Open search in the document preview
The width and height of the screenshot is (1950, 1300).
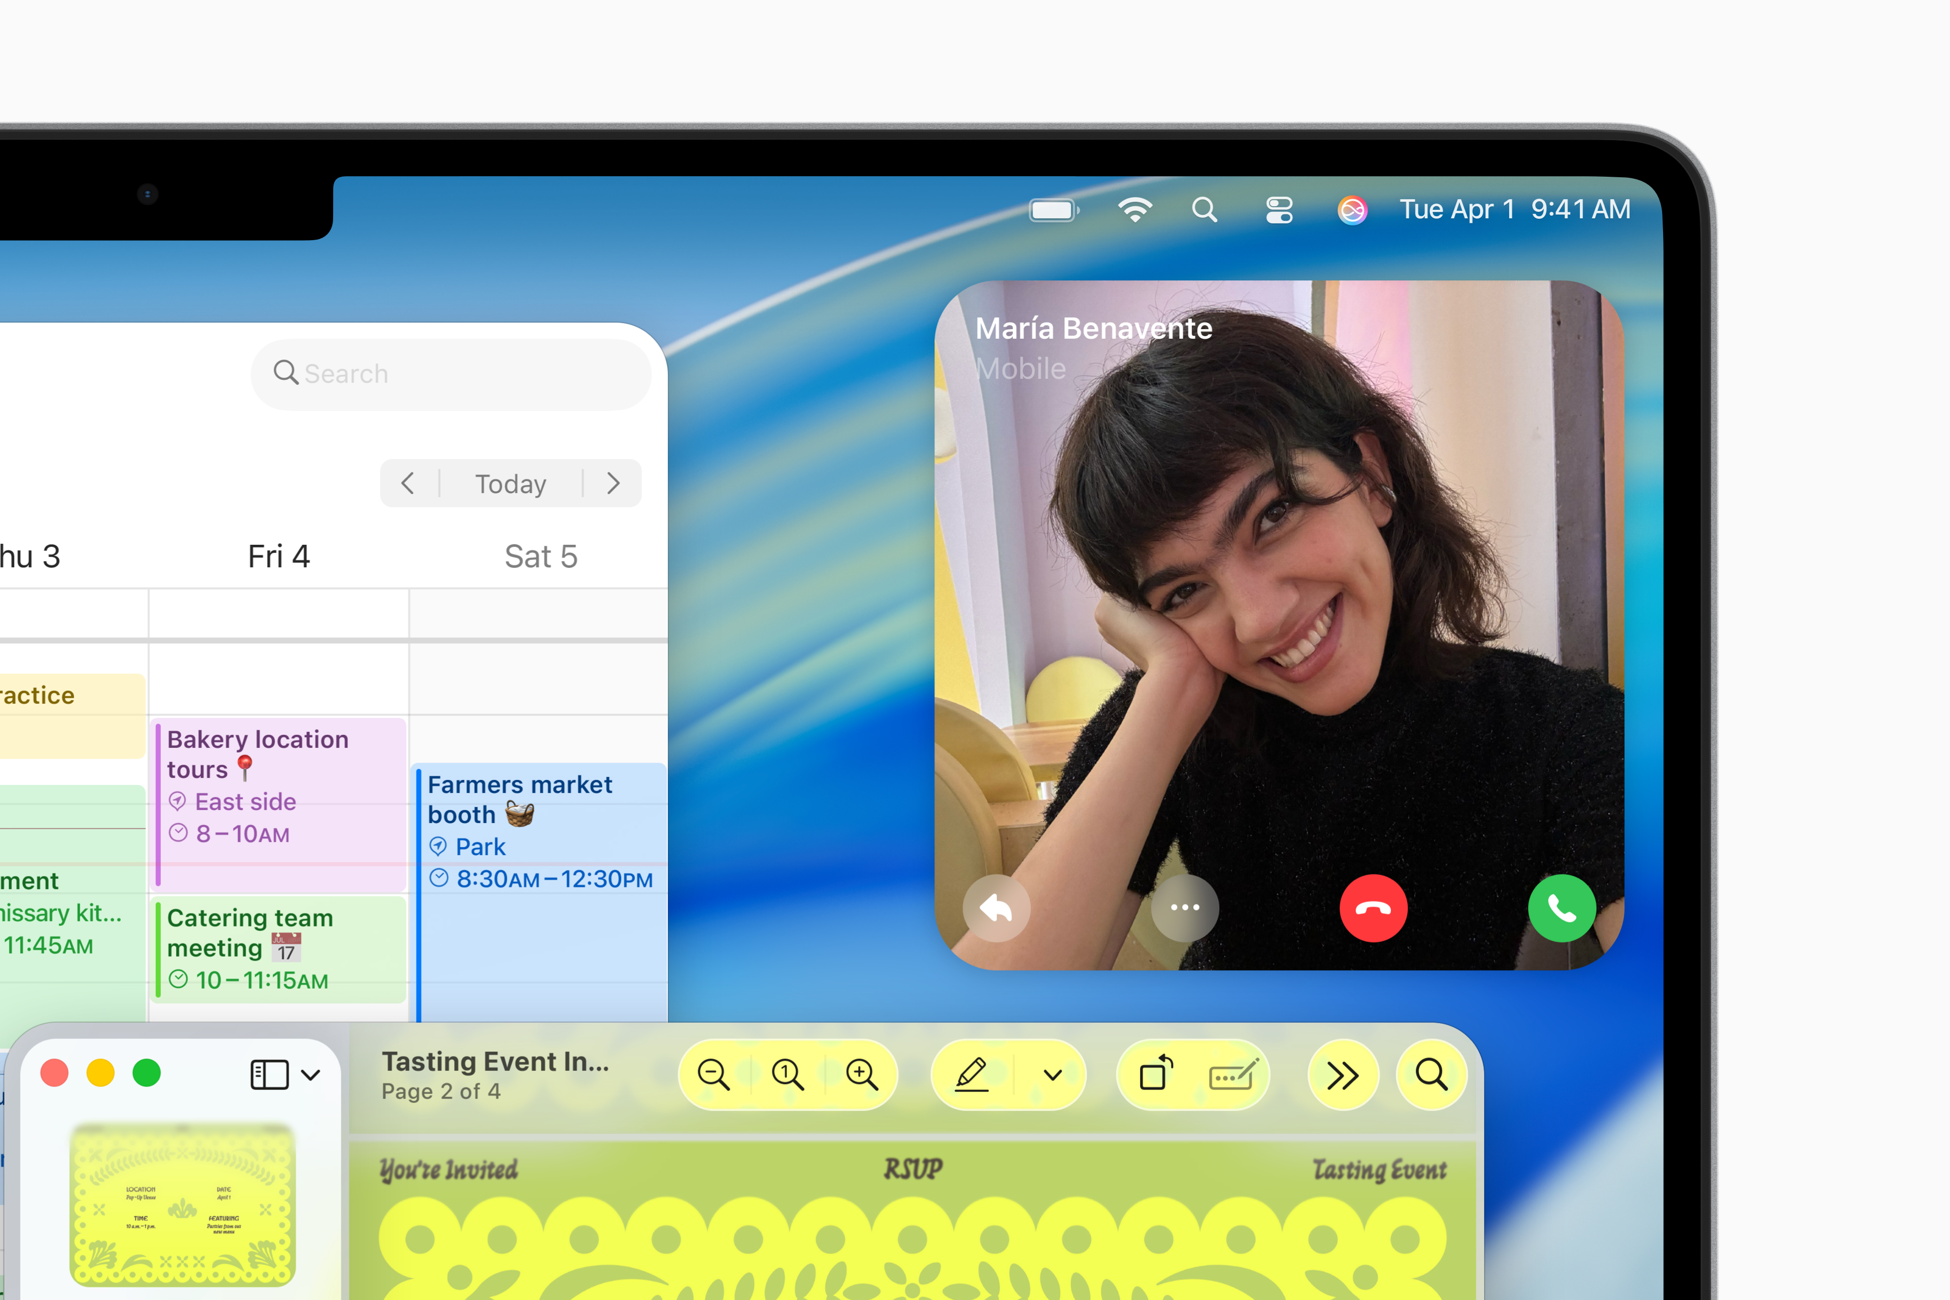coord(1432,1075)
